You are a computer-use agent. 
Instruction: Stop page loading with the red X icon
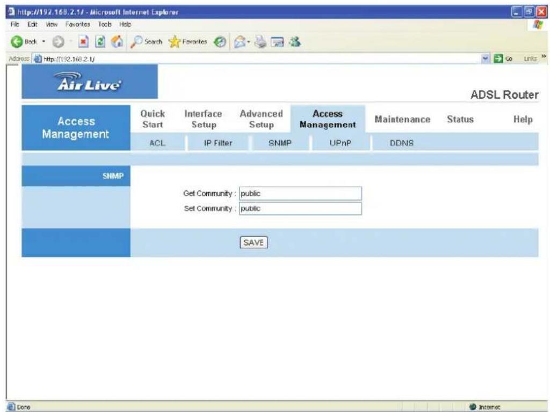coord(83,42)
